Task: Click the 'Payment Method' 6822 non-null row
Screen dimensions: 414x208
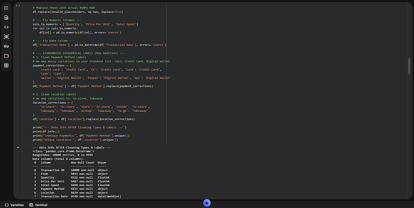Action: 71,189
